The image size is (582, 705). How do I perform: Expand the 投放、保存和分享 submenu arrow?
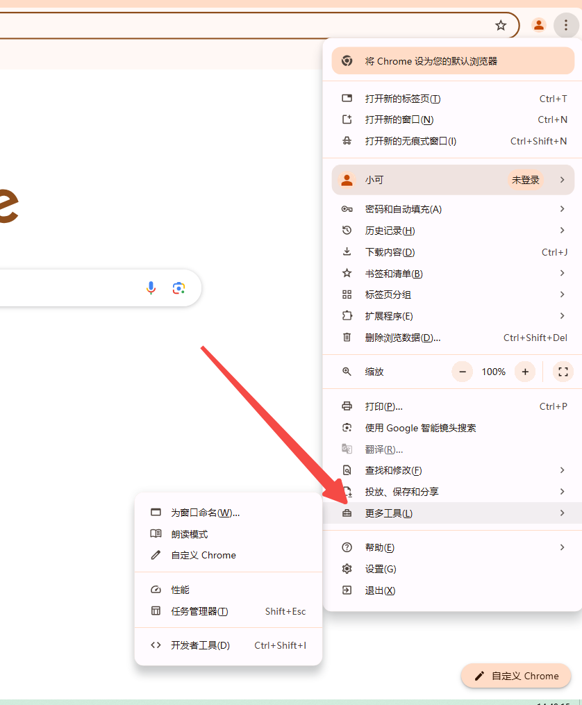[x=563, y=492]
